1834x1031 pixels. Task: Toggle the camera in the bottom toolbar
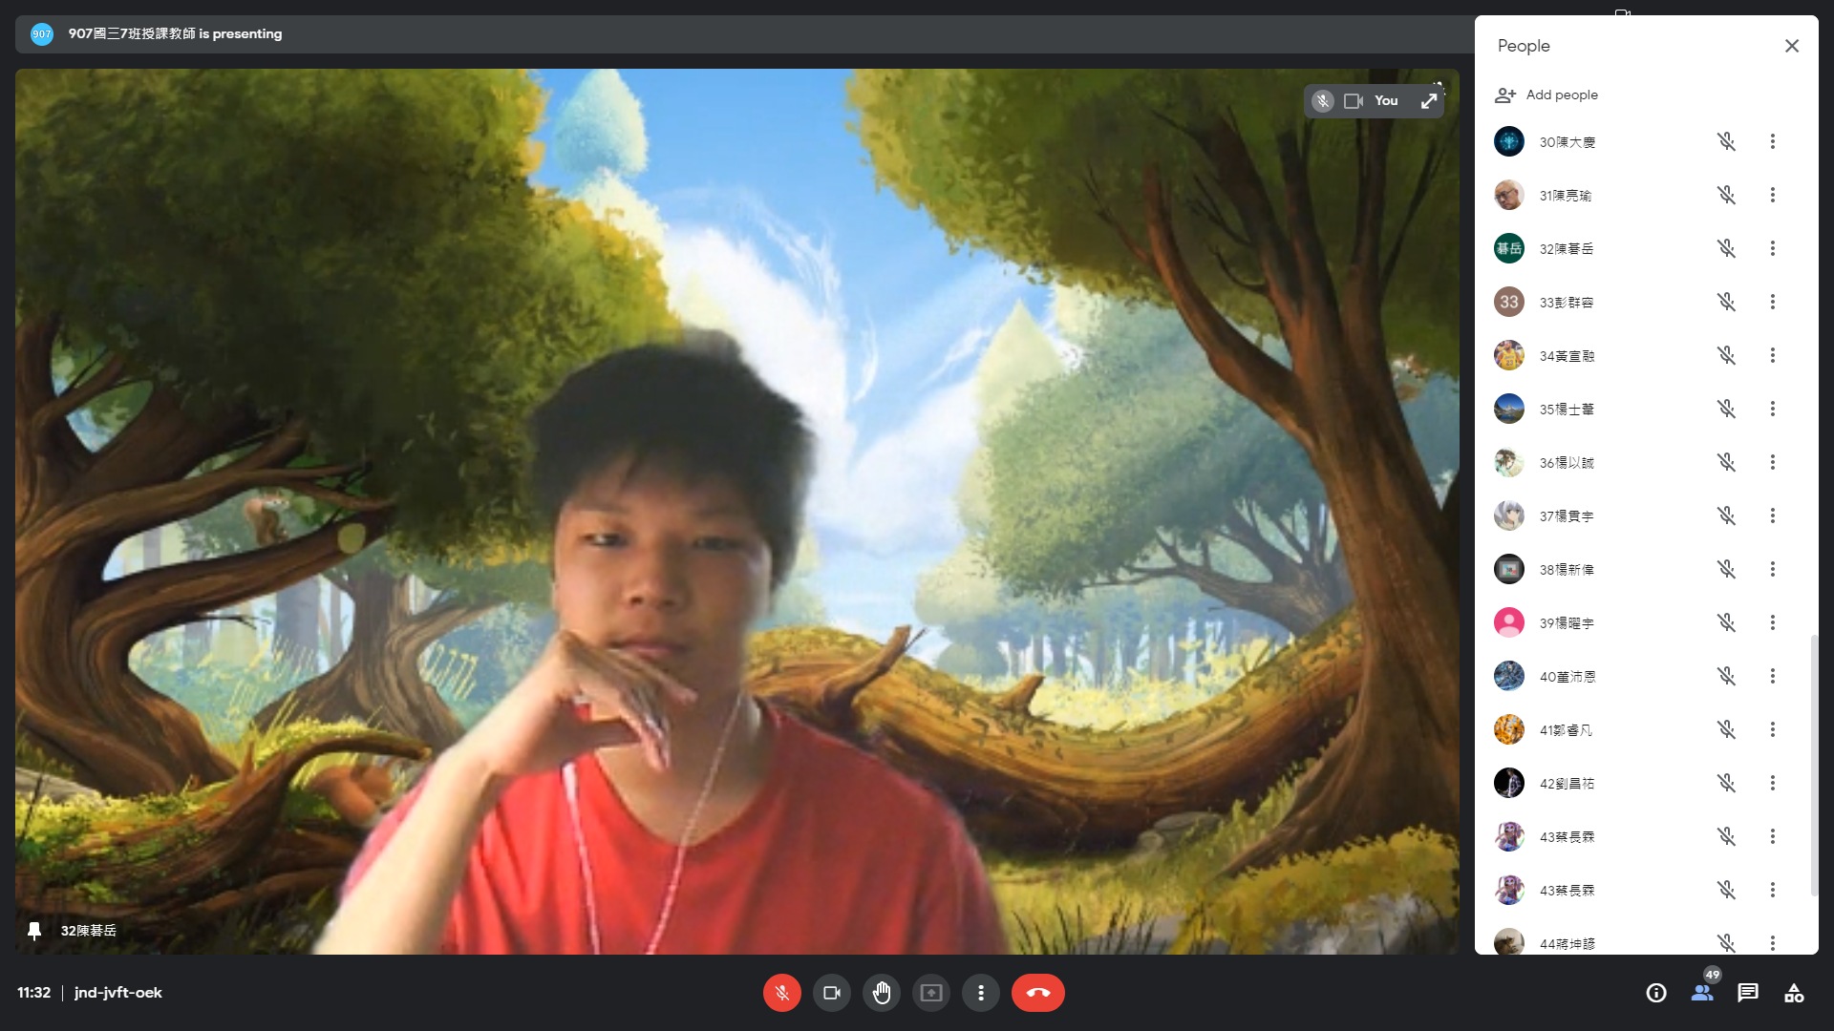pyautogui.click(x=831, y=993)
